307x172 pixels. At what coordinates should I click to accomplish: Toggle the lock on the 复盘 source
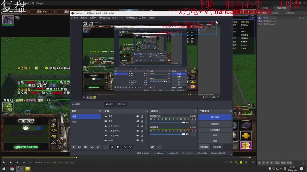coord(142,117)
